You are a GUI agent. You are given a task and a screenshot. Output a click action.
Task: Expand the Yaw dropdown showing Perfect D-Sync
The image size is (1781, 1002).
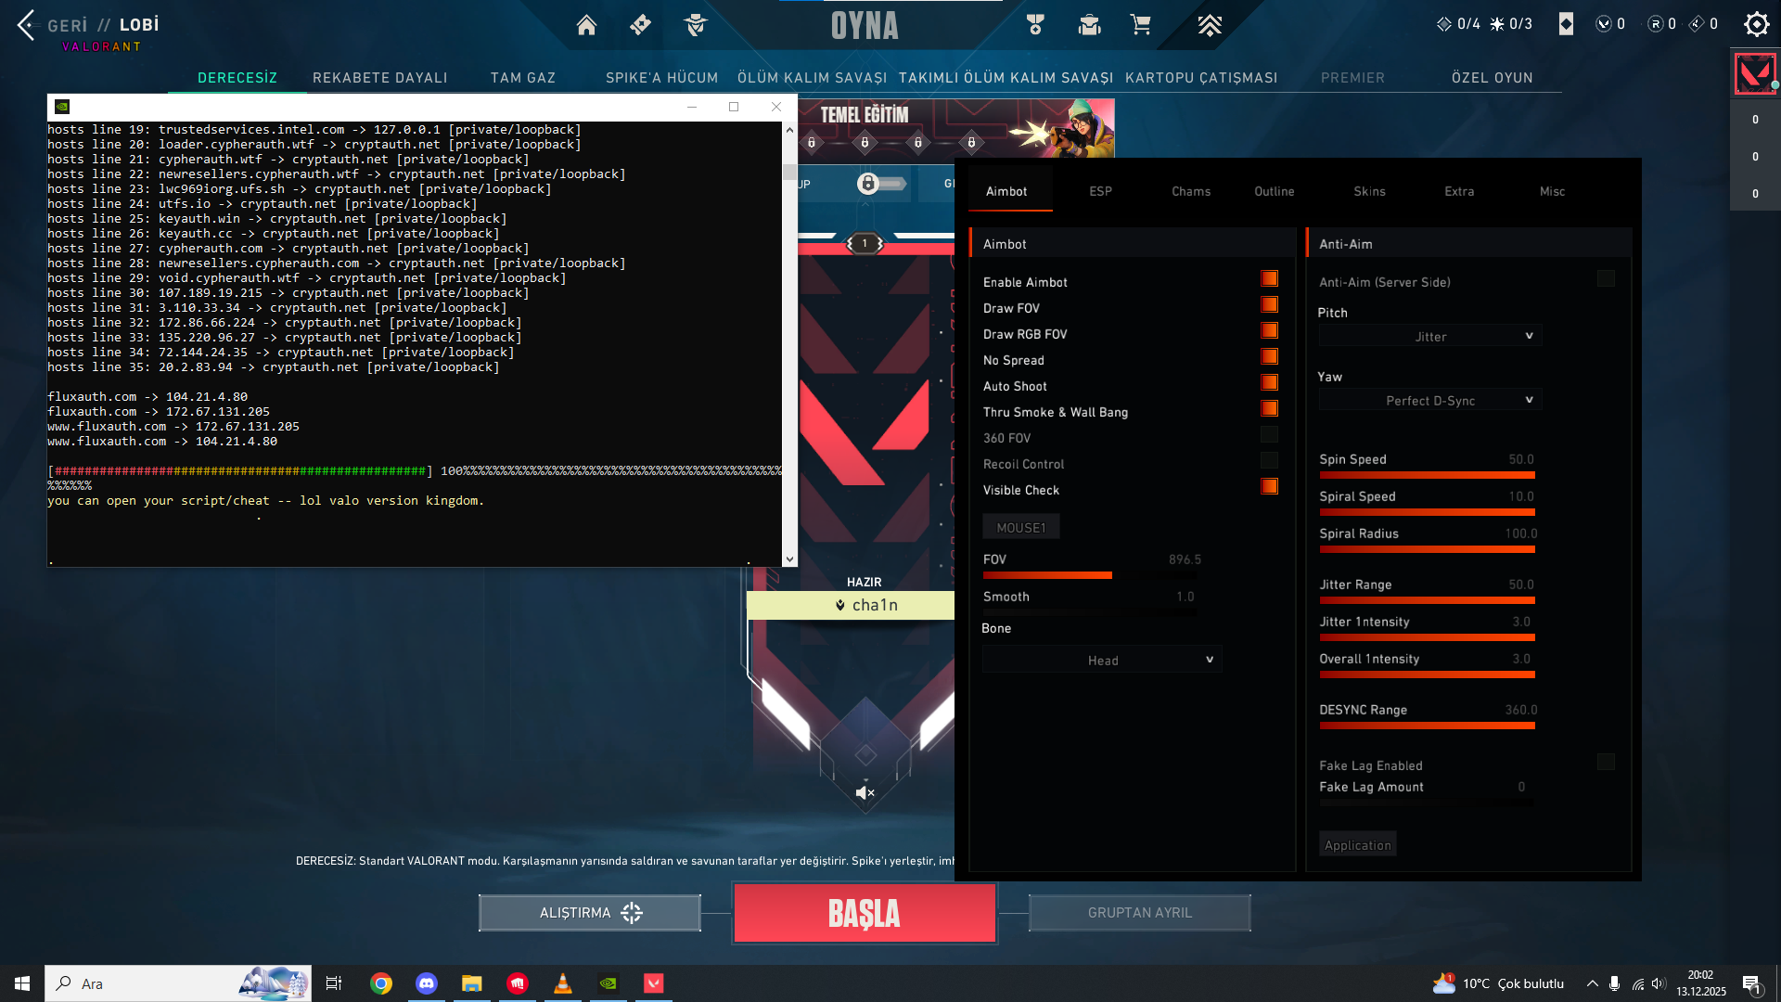click(1429, 401)
